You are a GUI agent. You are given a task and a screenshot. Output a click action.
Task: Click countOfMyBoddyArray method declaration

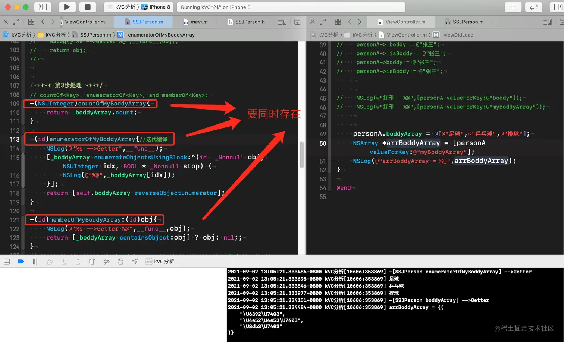coord(90,104)
